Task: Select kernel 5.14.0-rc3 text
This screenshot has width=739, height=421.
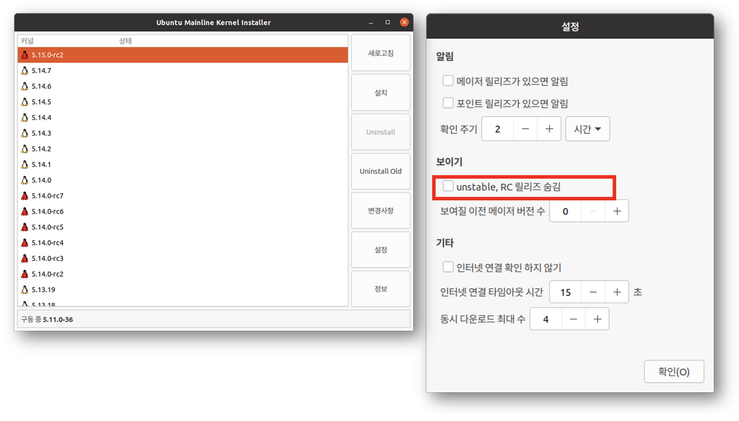Action: coord(47,258)
